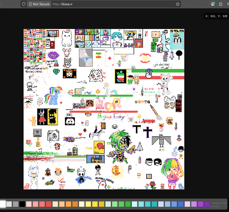This screenshot has width=229, height=212.
Task: Select the white color swatch
Action: [3, 204]
